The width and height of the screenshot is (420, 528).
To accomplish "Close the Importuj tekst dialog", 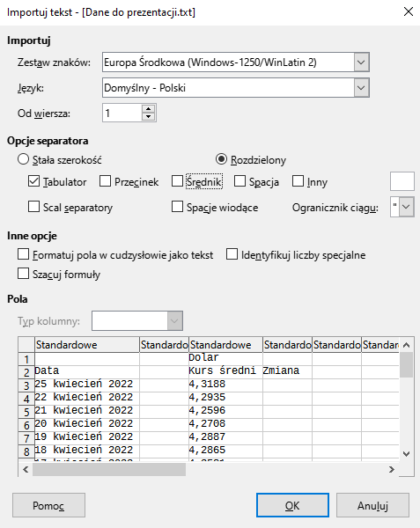I will pyautogui.click(x=409, y=11).
